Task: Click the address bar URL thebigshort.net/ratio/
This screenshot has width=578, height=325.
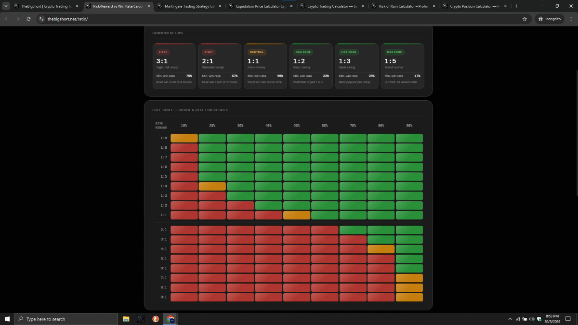Action: point(67,19)
